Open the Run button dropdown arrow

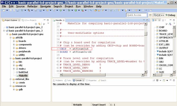coord(79,10)
